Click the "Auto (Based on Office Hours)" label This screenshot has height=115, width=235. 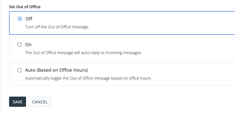57,70
